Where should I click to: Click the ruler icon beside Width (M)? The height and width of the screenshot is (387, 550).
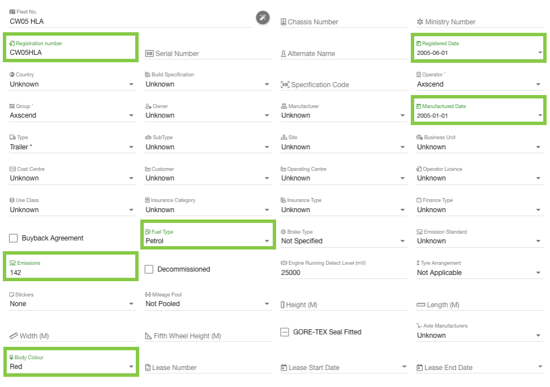(x=14, y=336)
